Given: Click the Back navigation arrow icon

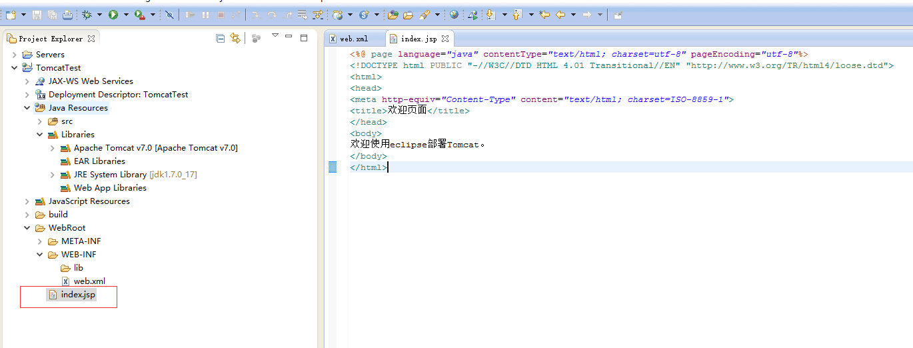Looking at the screenshot, I should (560, 15).
